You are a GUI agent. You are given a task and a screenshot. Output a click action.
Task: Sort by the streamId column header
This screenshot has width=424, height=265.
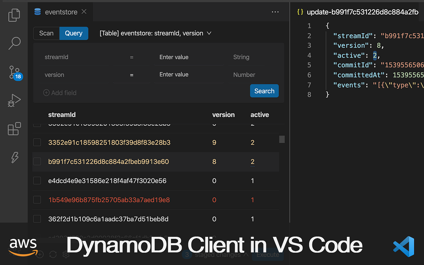[x=62, y=114]
